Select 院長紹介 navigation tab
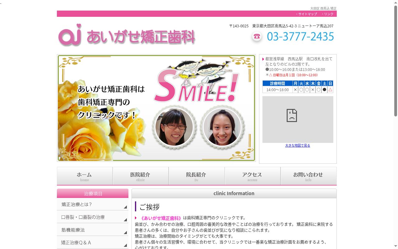 click(197, 176)
